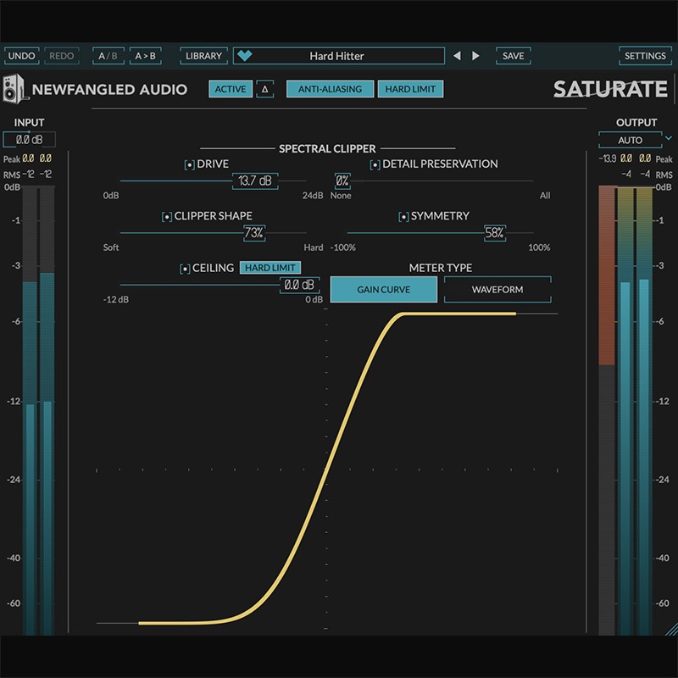Click the Detail Preservation slider handle at 0%
Image resolution: width=678 pixels, height=678 pixels.
tap(342, 181)
